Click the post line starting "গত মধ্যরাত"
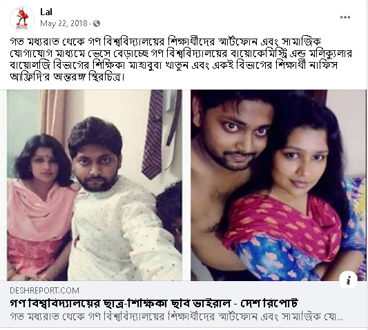This screenshot has height=330, width=368. pyautogui.click(x=166, y=42)
